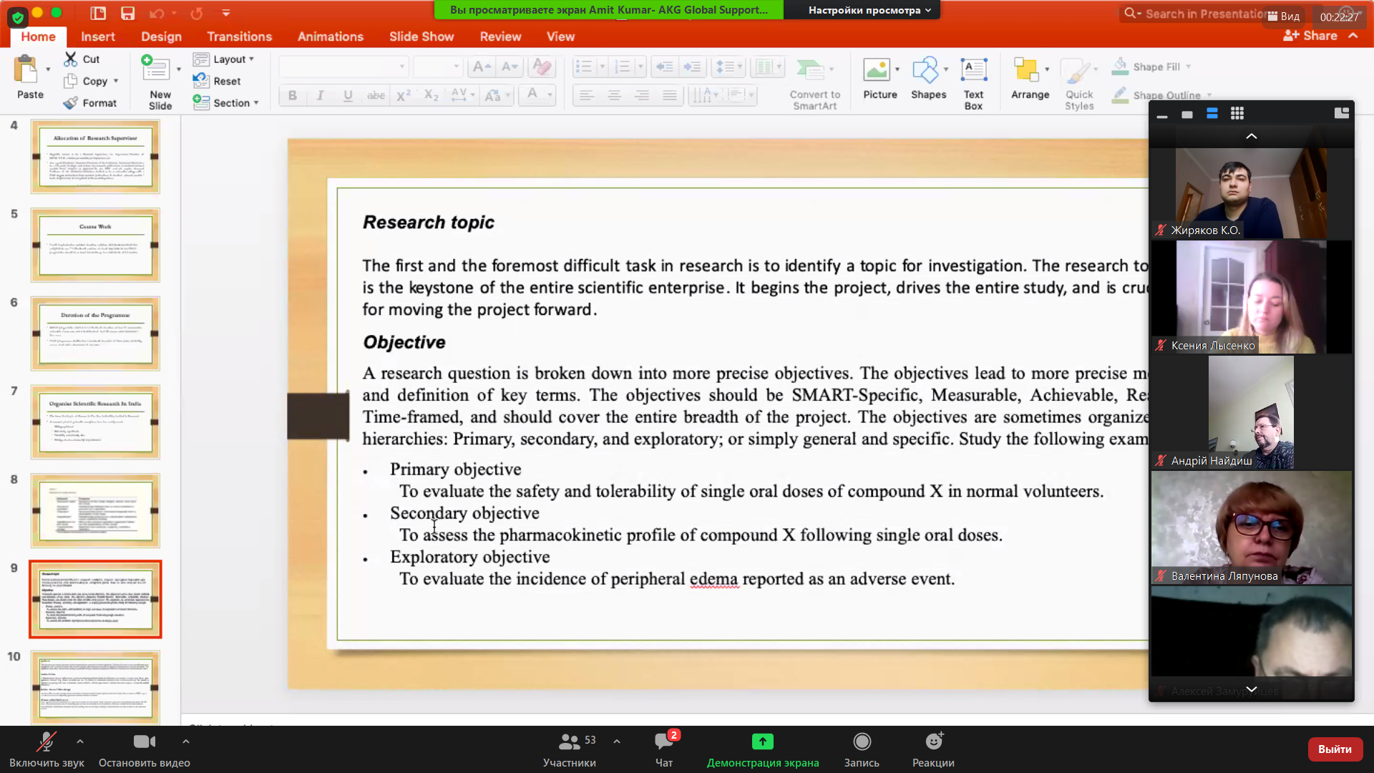This screenshot has height=773, width=1374.
Task: Click the New Slide icon
Action: [x=155, y=70]
